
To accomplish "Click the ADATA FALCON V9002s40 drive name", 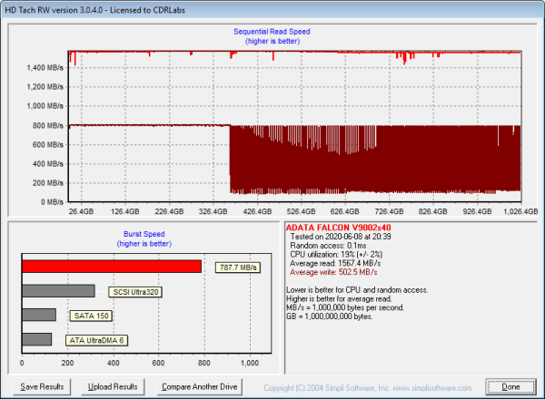I will coord(338,227).
